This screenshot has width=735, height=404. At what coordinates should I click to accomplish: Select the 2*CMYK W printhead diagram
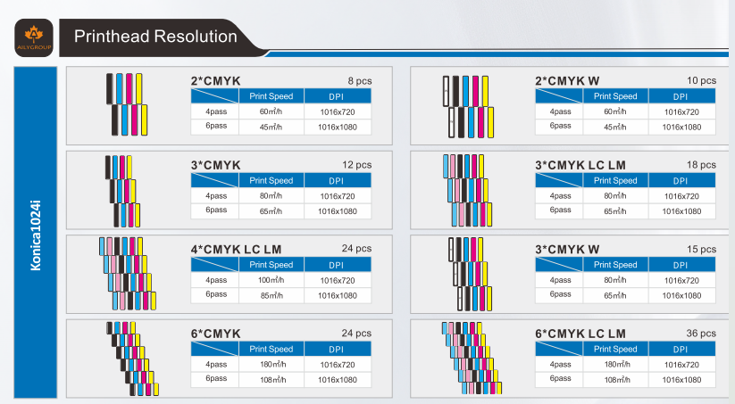466,104
